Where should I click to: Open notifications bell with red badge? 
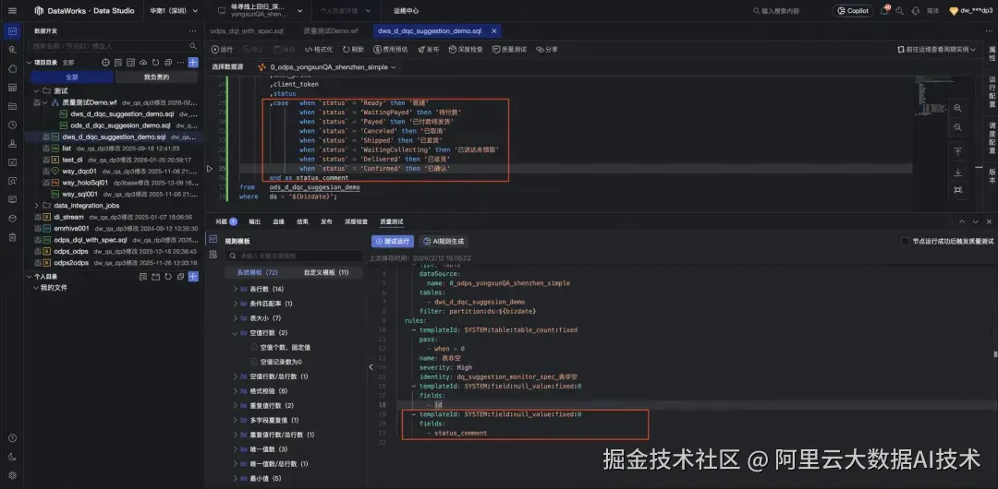pos(884,11)
